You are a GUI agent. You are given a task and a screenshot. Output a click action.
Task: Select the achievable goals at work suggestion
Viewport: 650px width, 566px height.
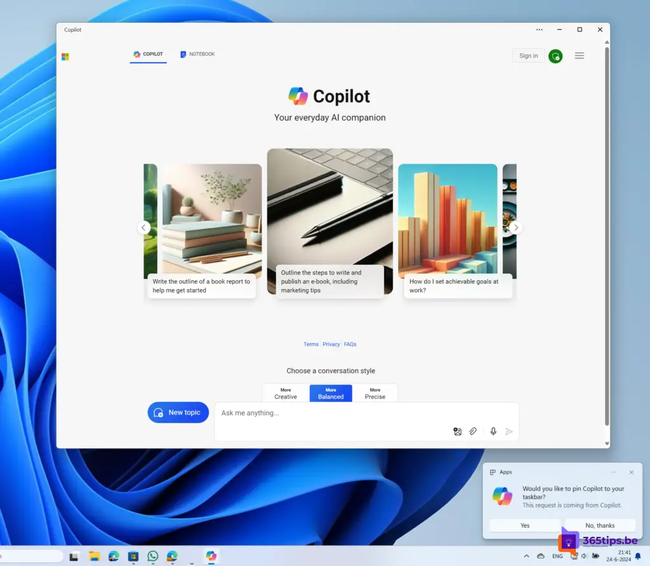point(458,286)
